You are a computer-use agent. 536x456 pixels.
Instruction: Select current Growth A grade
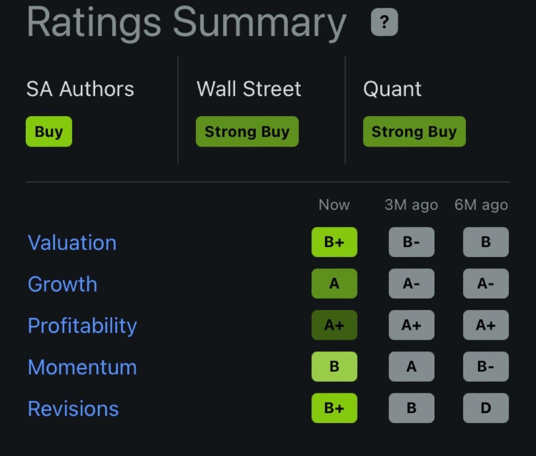tap(334, 284)
